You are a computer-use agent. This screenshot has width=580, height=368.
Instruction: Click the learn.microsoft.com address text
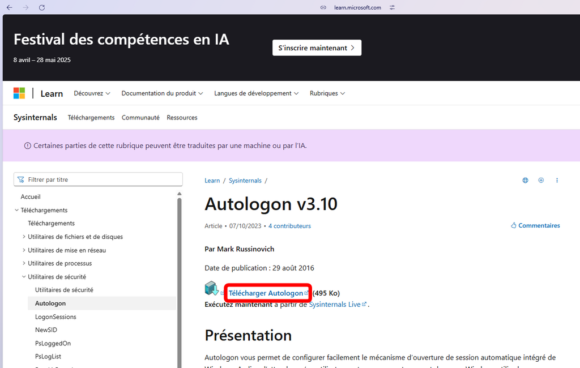pyautogui.click(x=357, y=7)
